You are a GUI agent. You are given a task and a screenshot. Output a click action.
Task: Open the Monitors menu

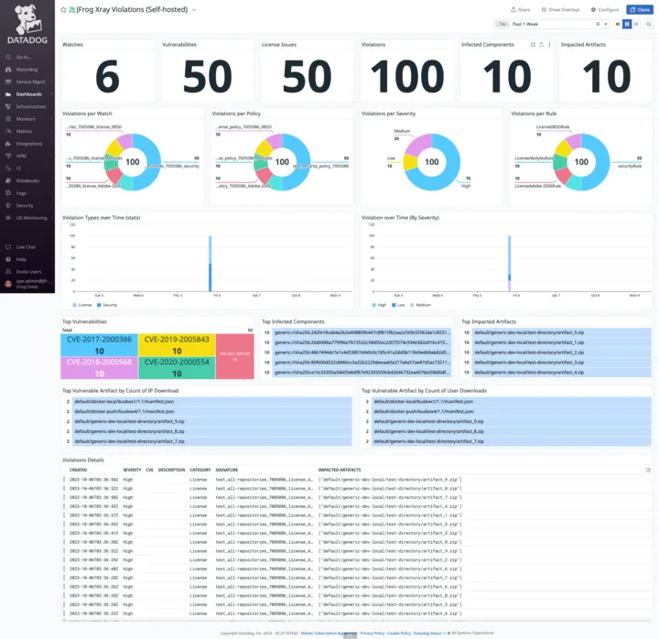coord(27,119)
